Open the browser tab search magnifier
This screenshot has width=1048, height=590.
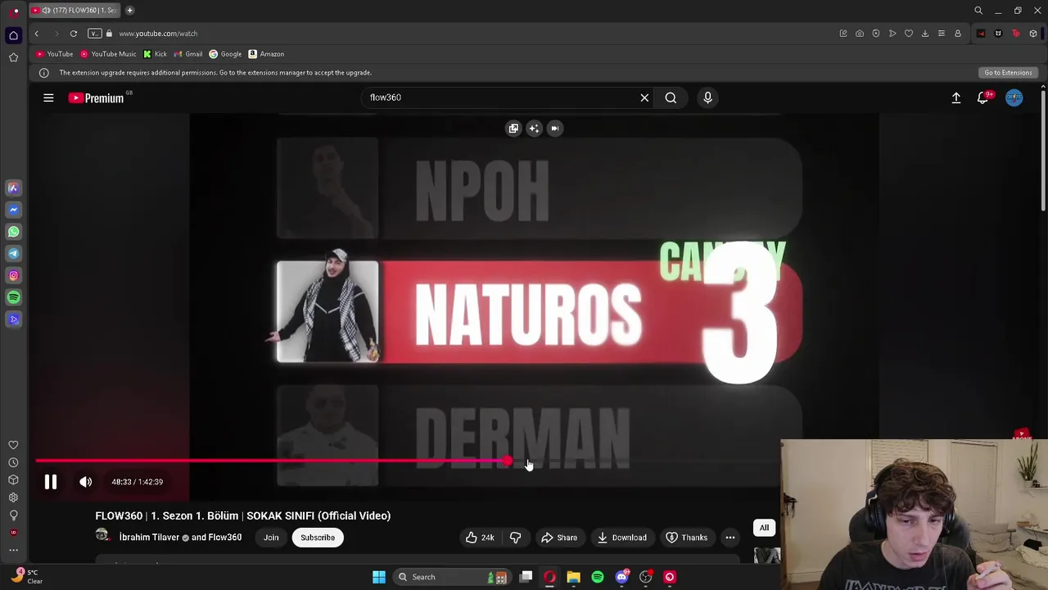[x=978, y=11]
